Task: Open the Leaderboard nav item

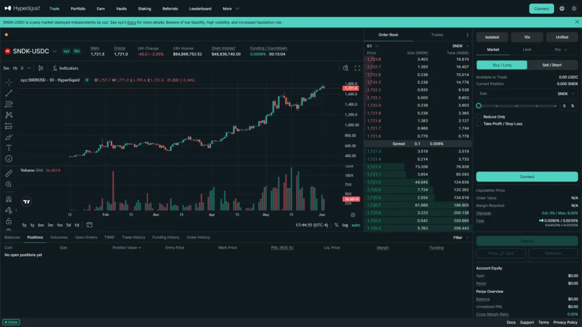Action: pos(200,9)
